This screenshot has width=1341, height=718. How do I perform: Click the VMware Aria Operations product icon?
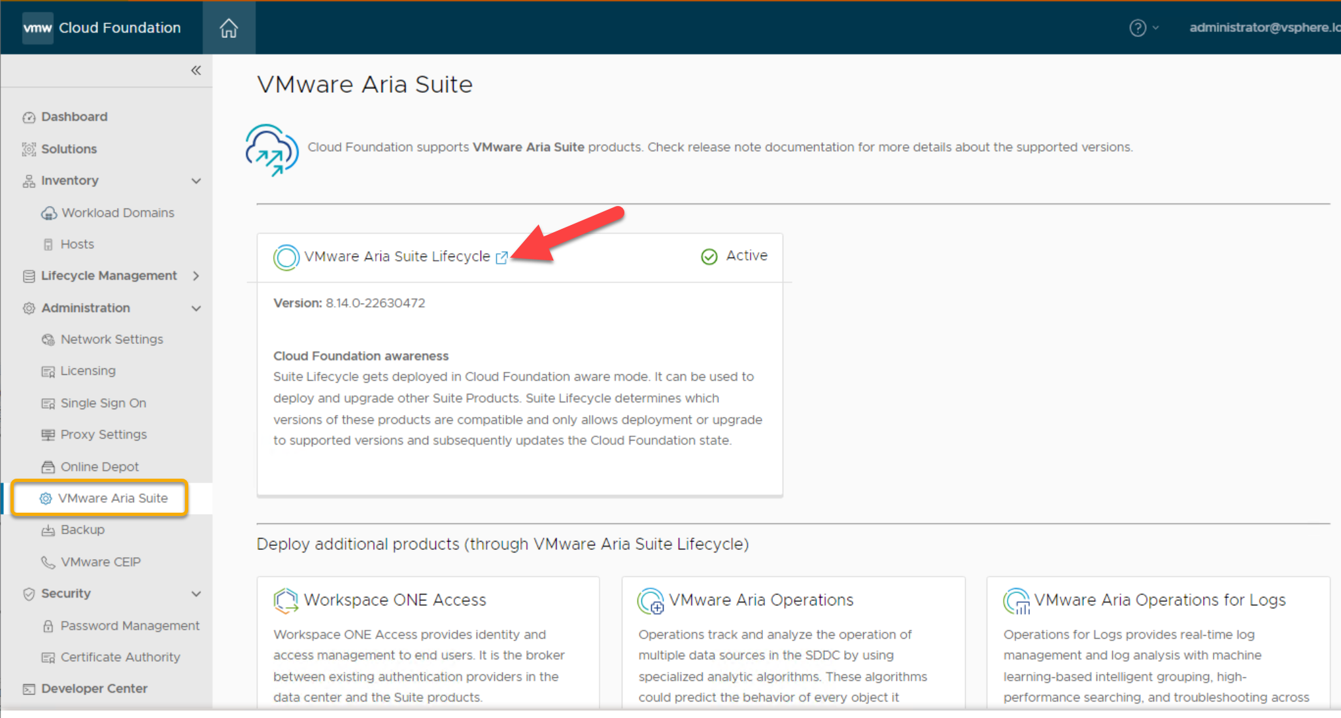pyautogui.click(x=650, y=600)
